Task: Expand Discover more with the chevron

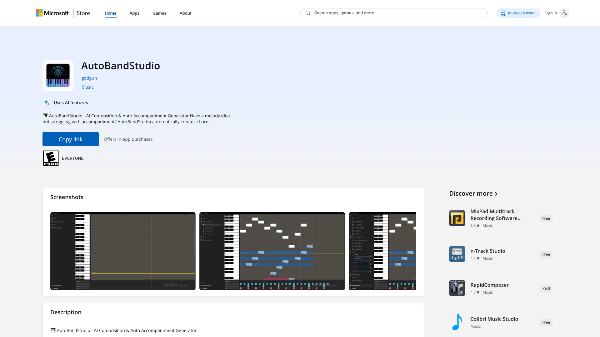Action: point(496,194)
